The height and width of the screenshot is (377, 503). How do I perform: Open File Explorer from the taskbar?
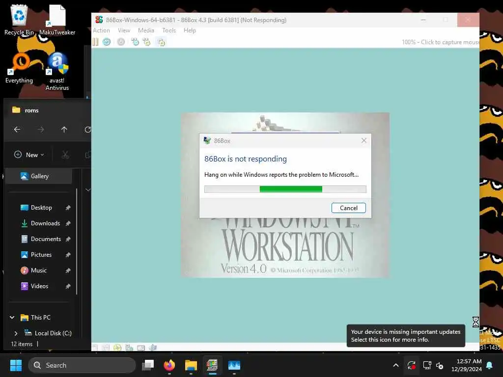[x=191, y=365]
